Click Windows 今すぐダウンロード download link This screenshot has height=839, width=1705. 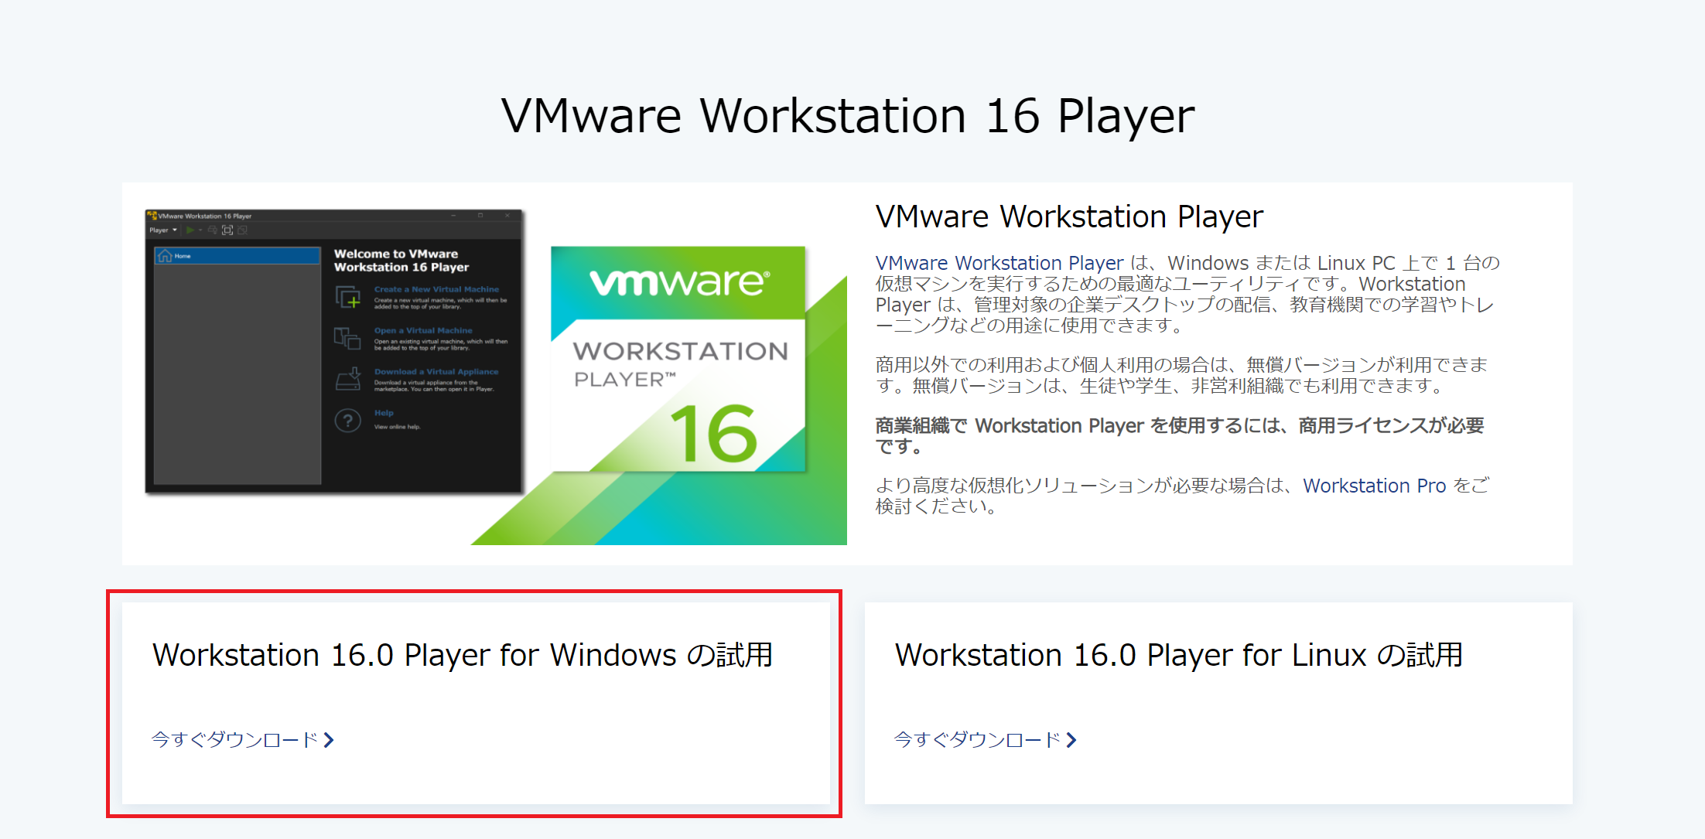pos(234,740)
